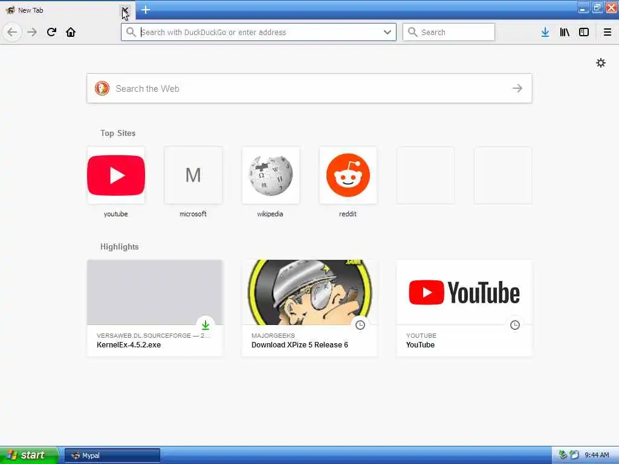Reload the current page
Image resolution: width=619 pixels, height=464 pixels.
click(x=51, y=32)
